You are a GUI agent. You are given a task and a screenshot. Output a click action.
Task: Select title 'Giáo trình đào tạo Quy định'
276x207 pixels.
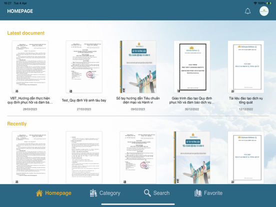(192, 100)
